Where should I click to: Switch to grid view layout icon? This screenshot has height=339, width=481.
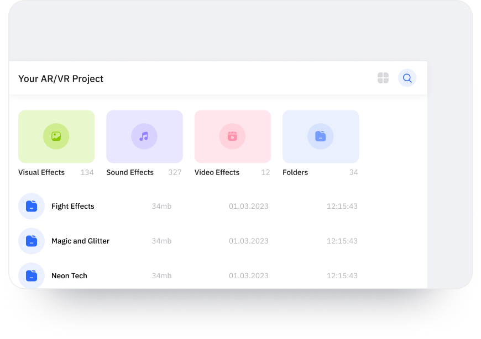tap(383, 78)
